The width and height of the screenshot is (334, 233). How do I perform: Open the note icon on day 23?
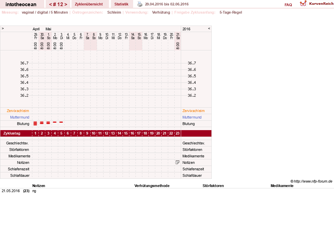click(x=177, y=162)
